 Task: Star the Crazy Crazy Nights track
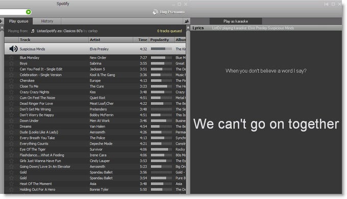point(11,92)
